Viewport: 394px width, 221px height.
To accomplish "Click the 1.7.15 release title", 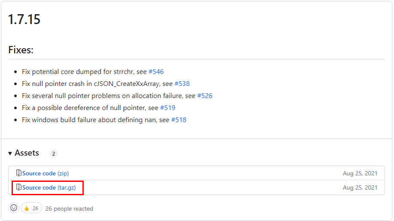I will (24, 19).
